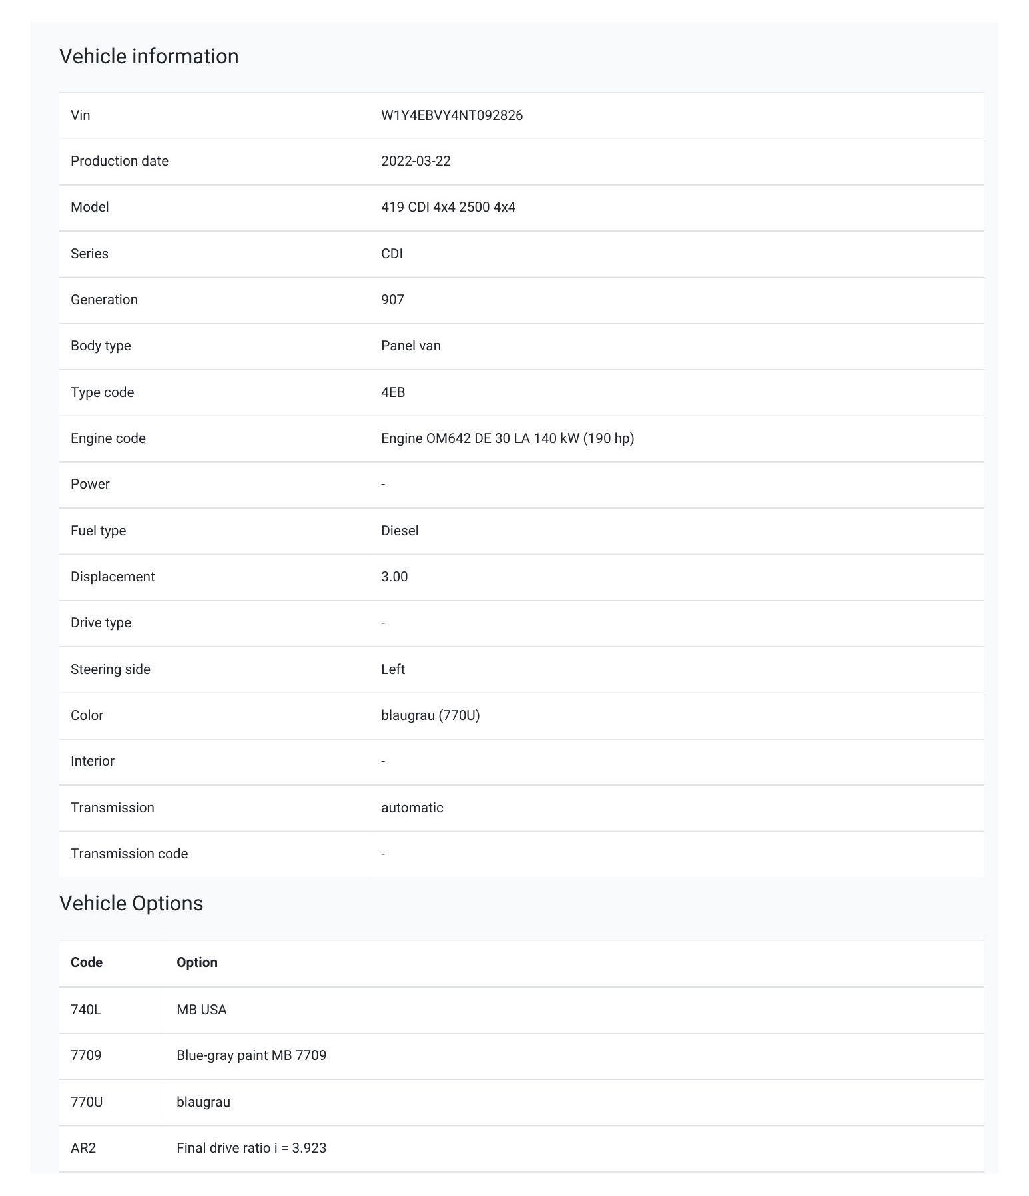
Task: Select option code 740L row
Action: click(x=521, y=1010)
